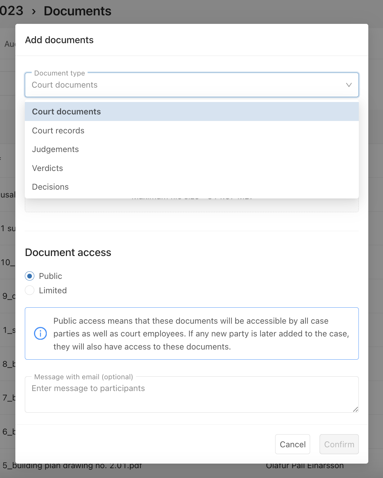Click the 'Document access' heading
This screenshot has width=383, height=478.
point(68,252)
